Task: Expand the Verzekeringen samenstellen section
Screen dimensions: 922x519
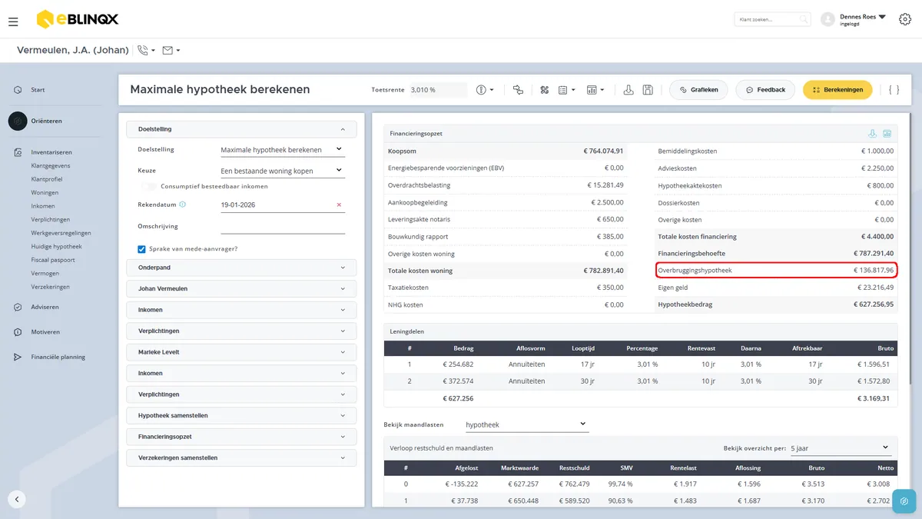Action: coord(241,458)
